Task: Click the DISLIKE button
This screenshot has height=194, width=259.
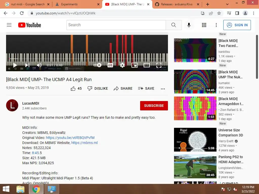Action: (98, 89)
